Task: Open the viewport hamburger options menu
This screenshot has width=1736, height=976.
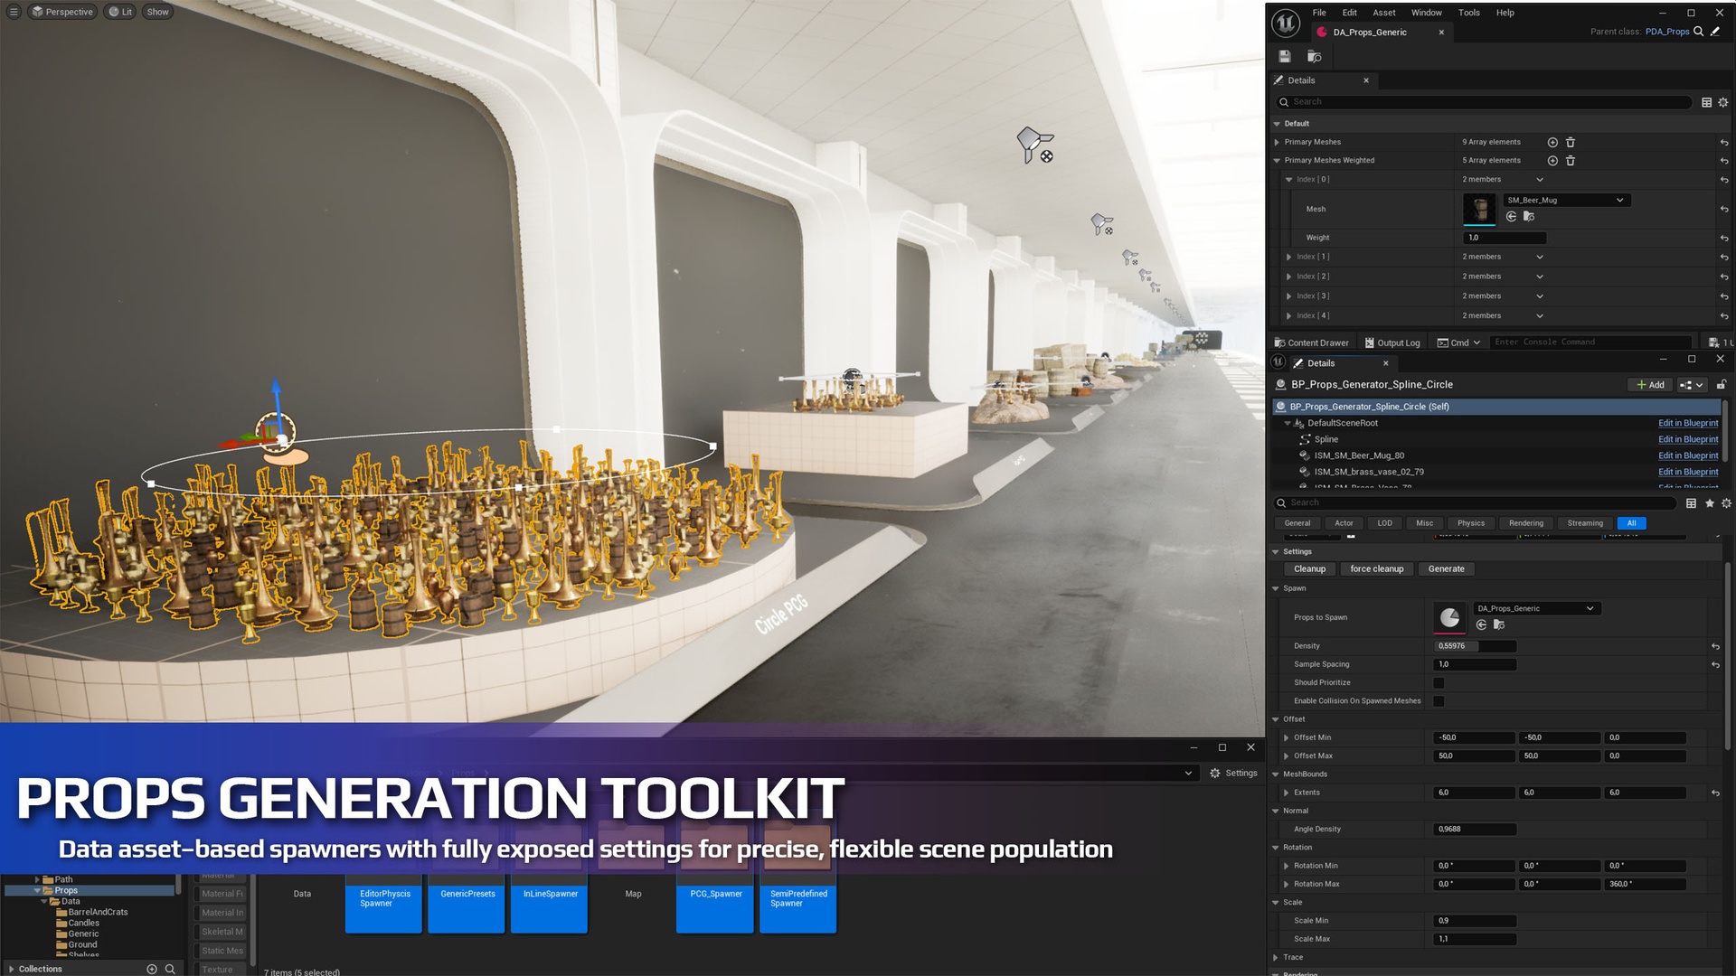Action: click(x=13, y=12)
